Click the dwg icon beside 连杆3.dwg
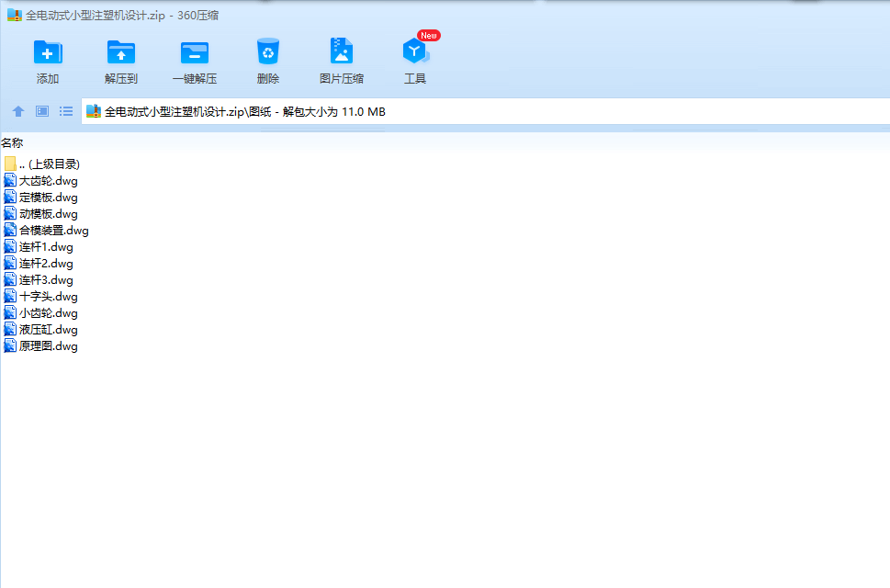Viewport: 890px width, 588px height. 10,279
